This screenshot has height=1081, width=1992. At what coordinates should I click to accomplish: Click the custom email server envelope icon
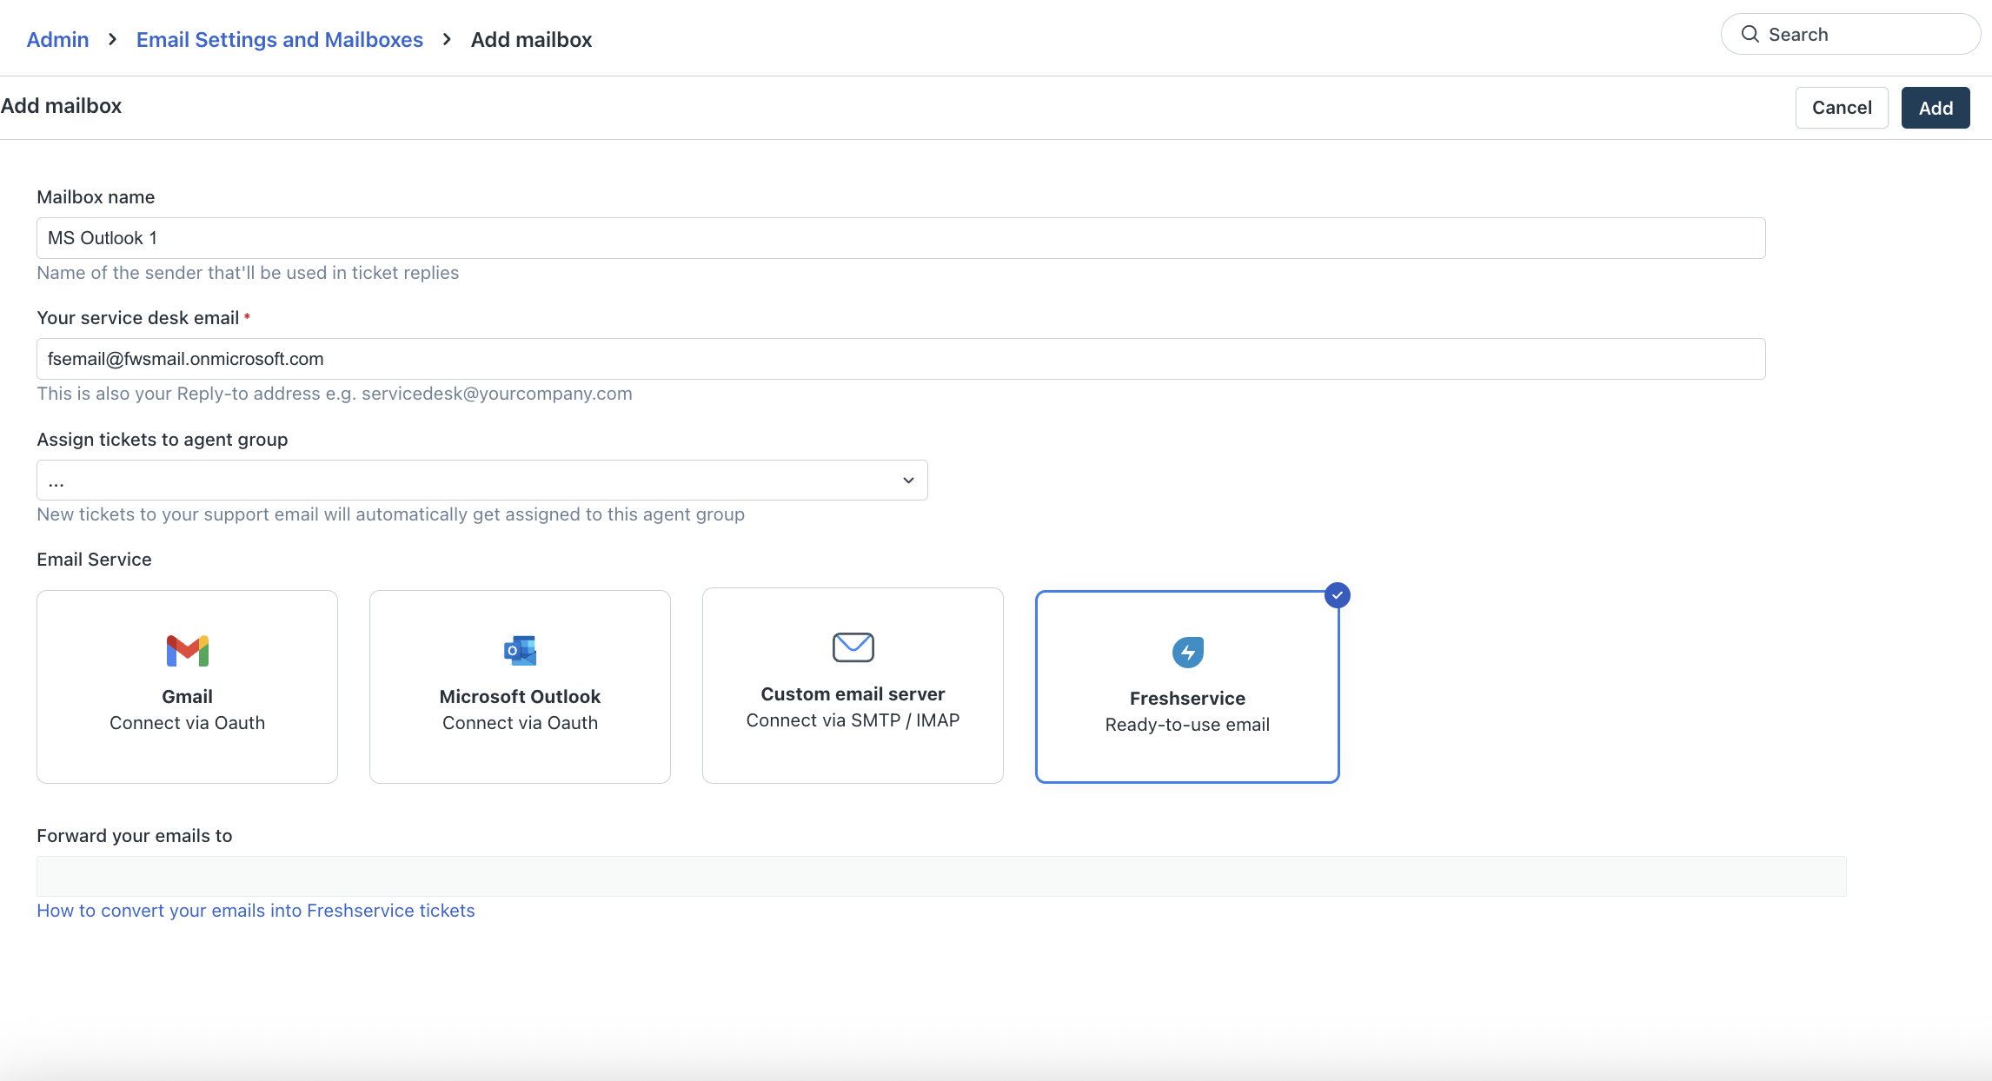(x=853, y=647)
